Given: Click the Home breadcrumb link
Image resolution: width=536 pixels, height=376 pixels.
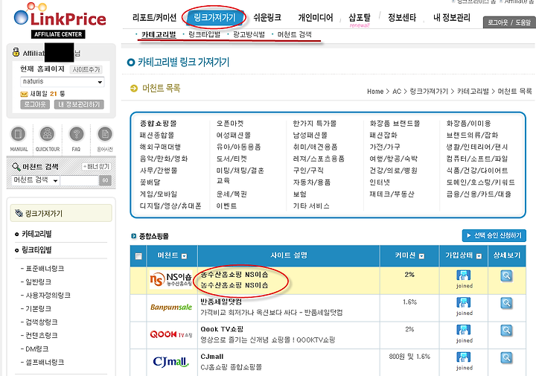Looking at the screenshot, I should [375, 92].
